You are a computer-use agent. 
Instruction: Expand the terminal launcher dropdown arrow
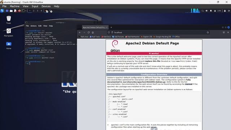[26, 11]
